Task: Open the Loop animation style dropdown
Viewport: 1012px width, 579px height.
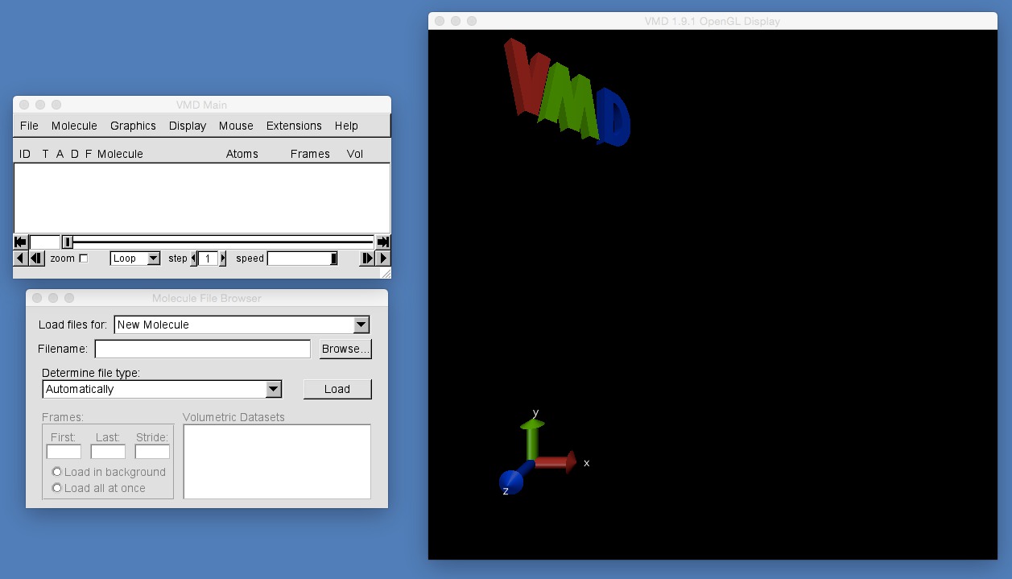Action: pos(135,258)
